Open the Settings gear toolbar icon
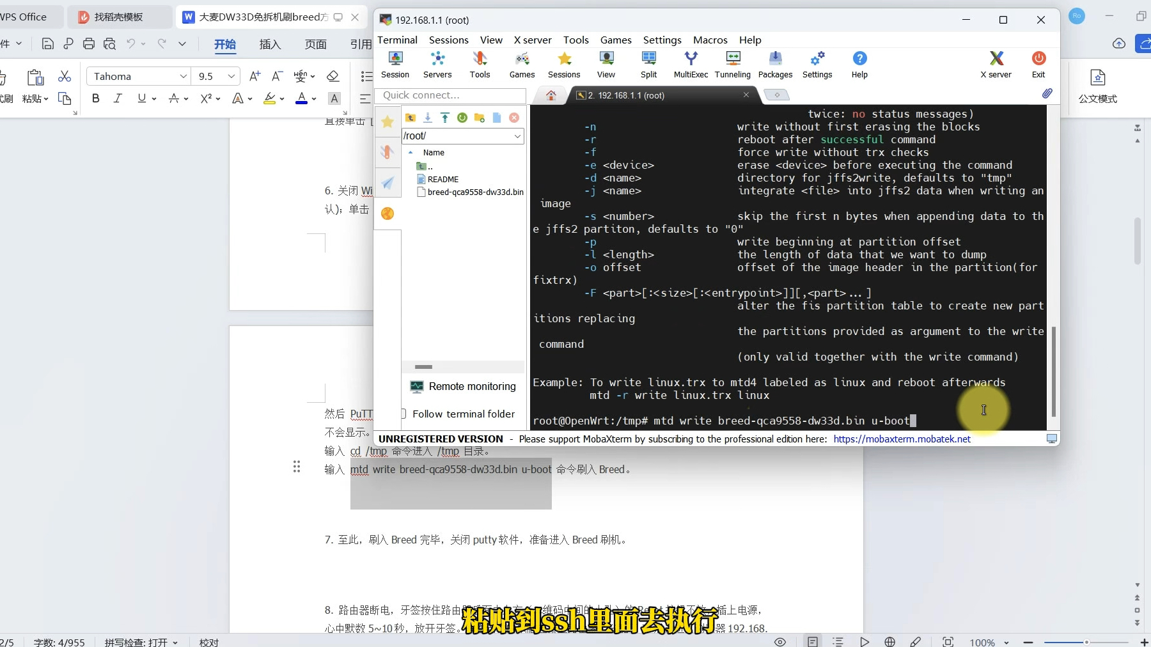 pos(817,65)
